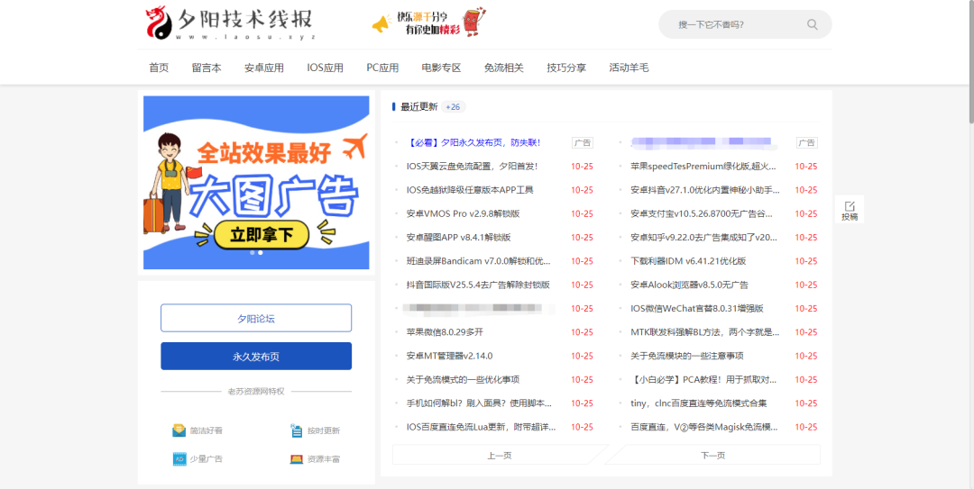Open 安卓VMOS Pro v2.9.8解锁版 post

coord(464,213)
